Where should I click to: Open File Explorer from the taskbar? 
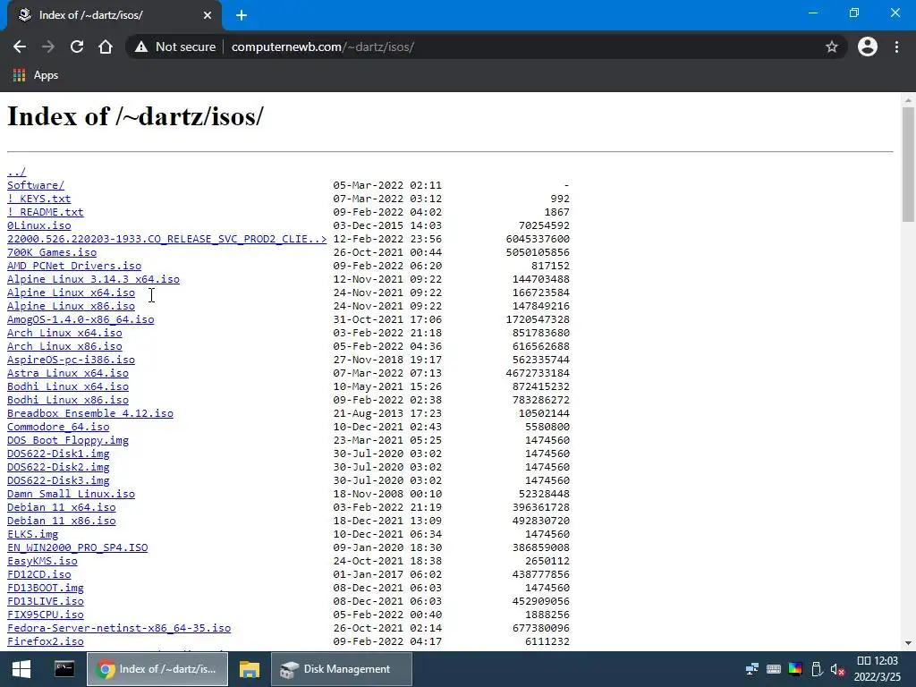(250, 669)
